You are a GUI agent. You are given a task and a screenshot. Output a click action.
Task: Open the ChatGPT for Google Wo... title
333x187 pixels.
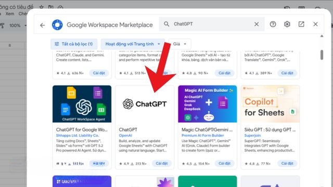click(x=82, y=129)
